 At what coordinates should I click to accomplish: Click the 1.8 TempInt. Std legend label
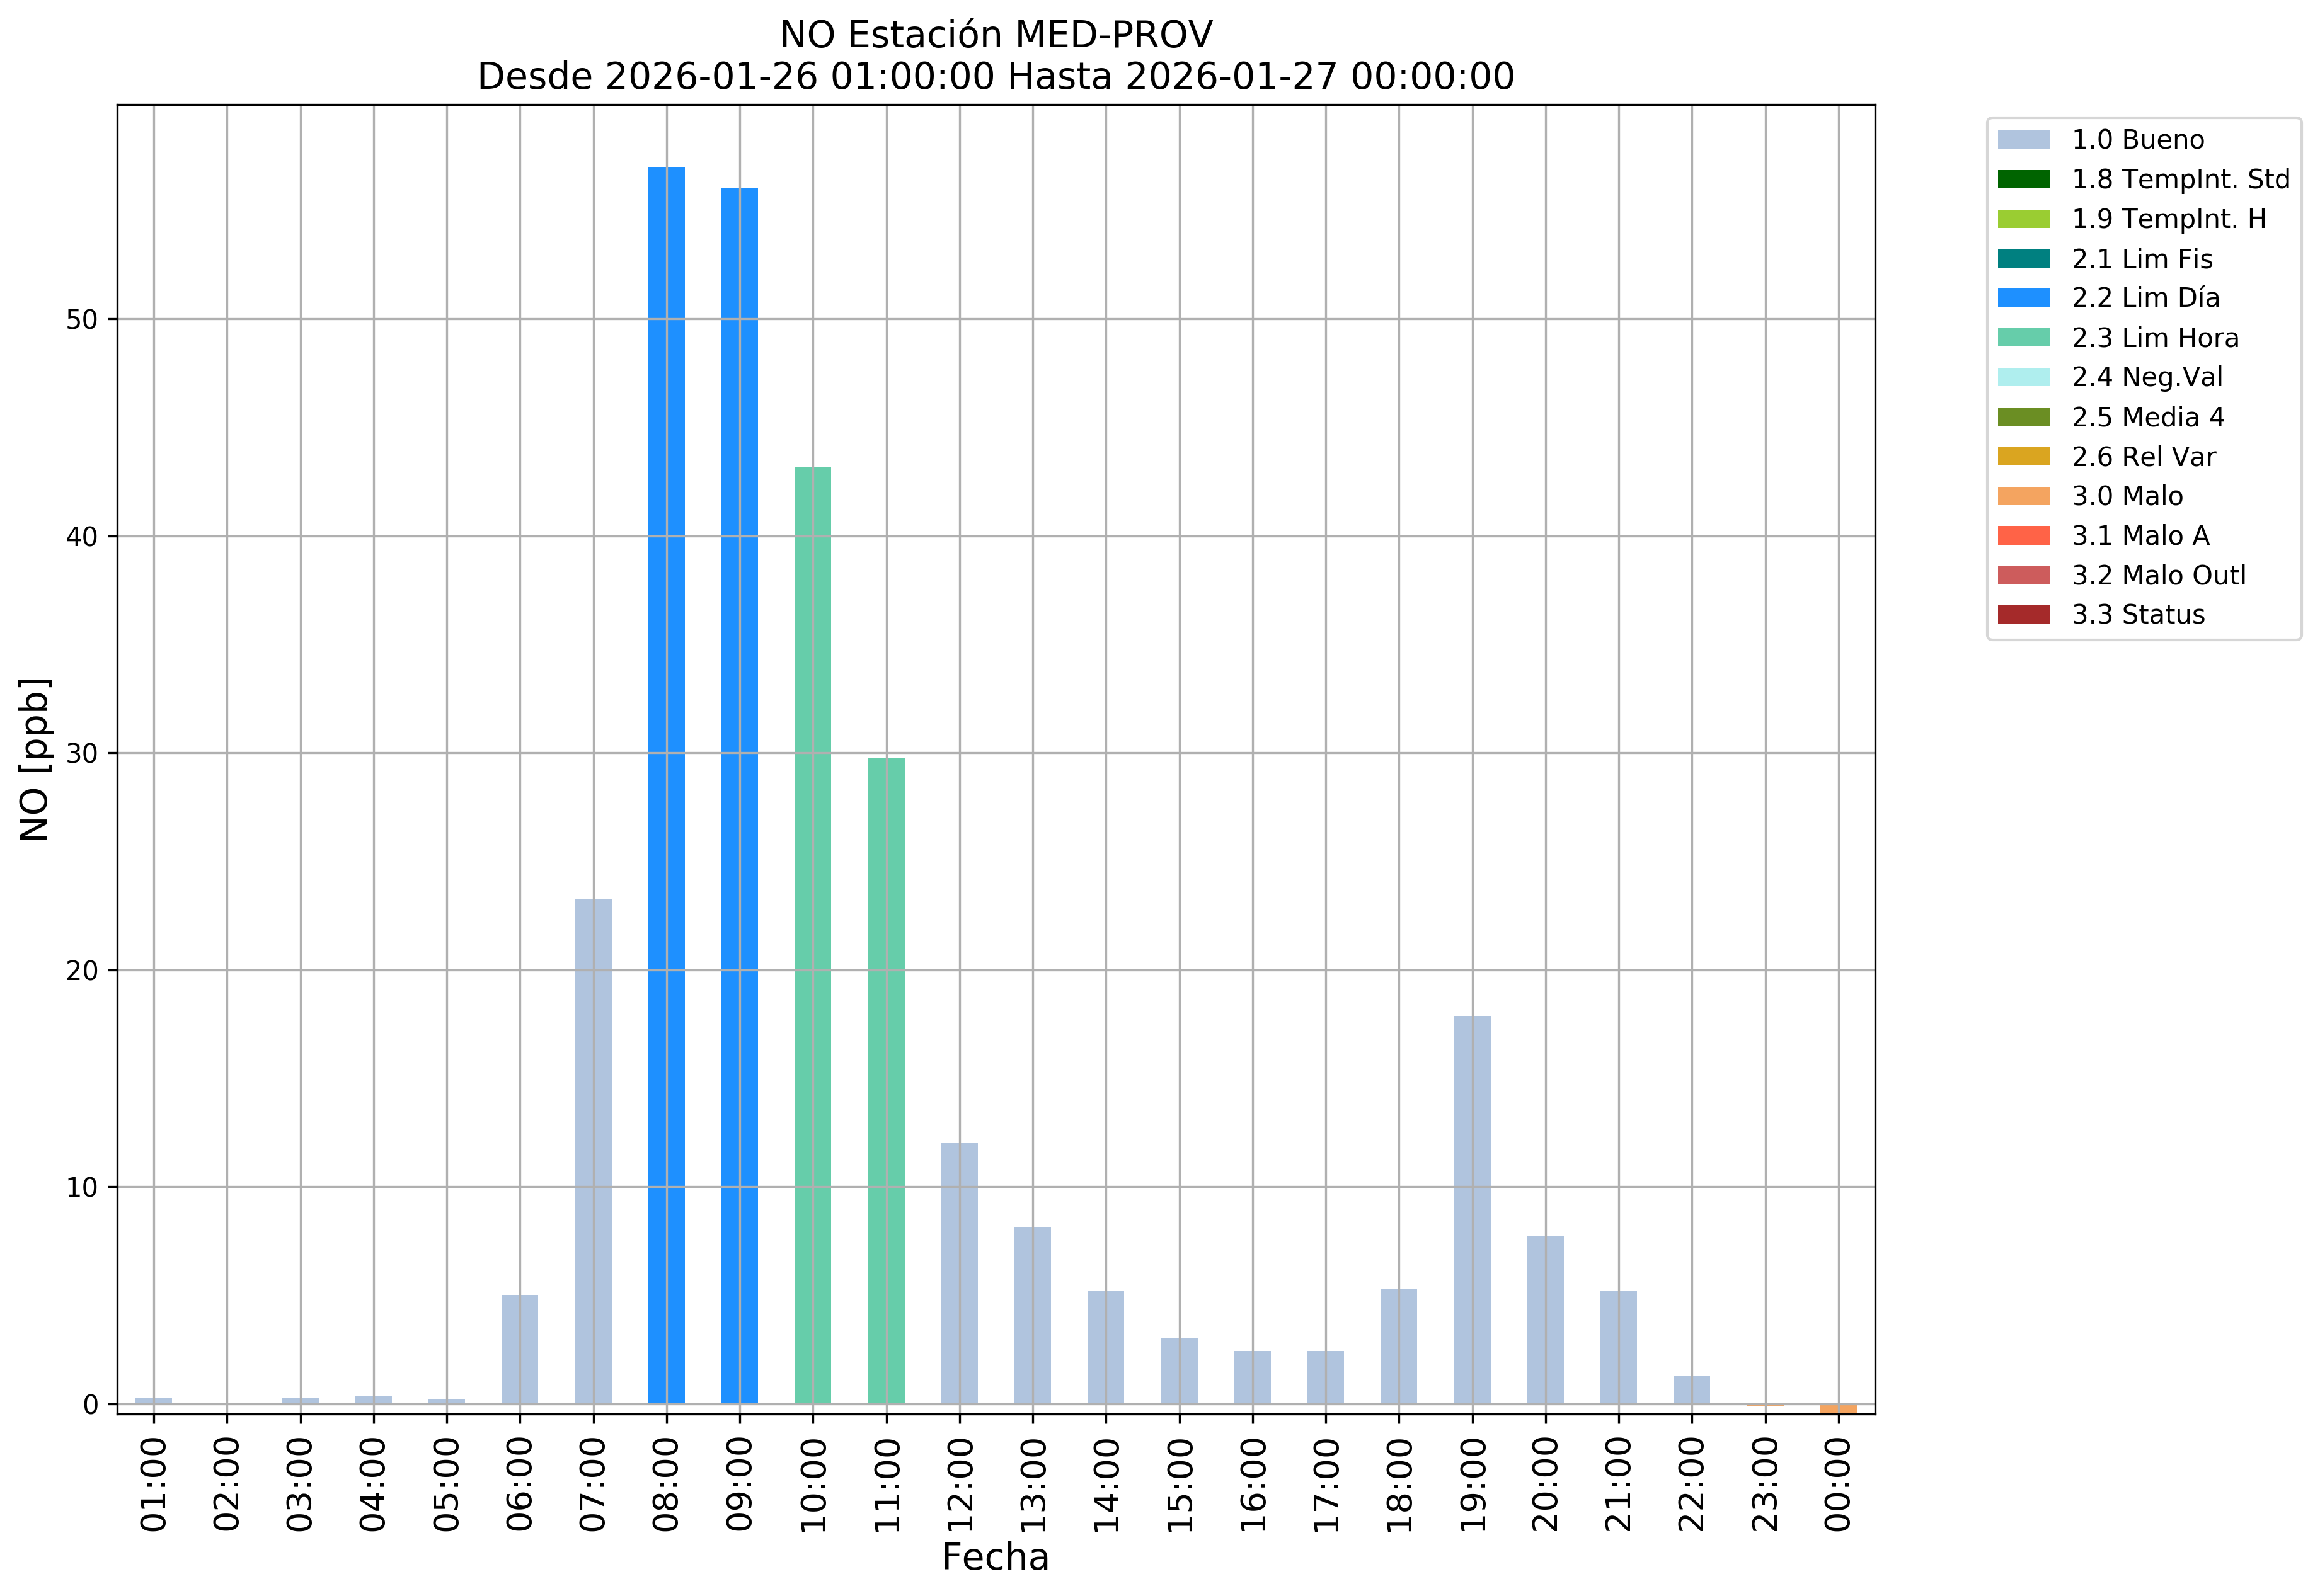(x=2180, y=180)
